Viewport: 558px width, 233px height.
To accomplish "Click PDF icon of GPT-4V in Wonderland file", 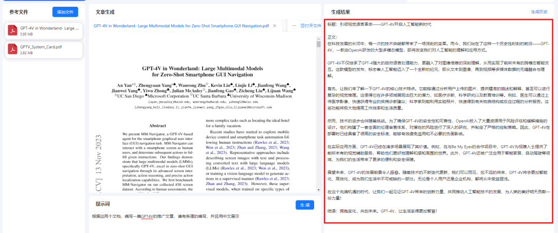I will (x=13, y=31).
